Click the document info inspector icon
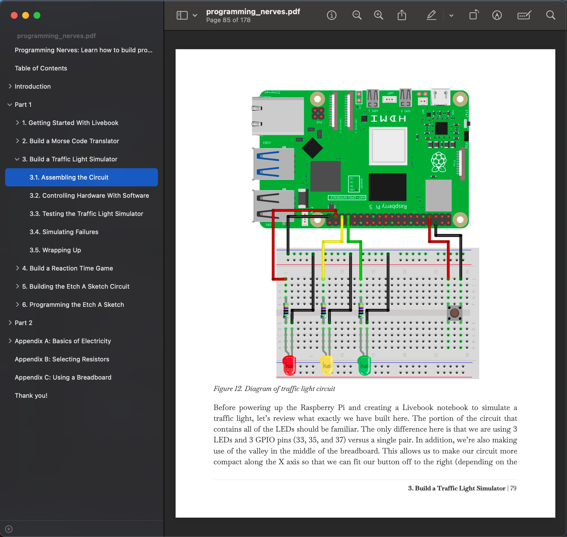Viewport: 567px width, 537px height. 332,15
